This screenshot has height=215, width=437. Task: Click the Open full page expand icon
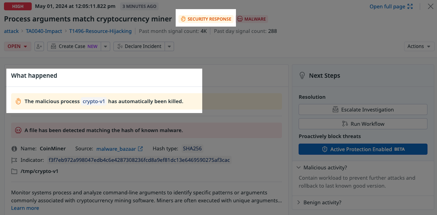[410, 6]
